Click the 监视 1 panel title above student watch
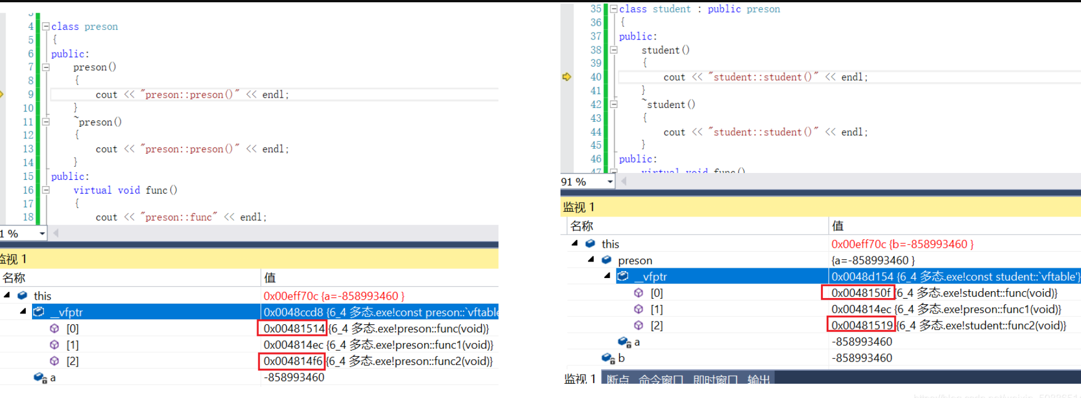The width and height of the screenshot is (1081, 398). pos(579,207)
